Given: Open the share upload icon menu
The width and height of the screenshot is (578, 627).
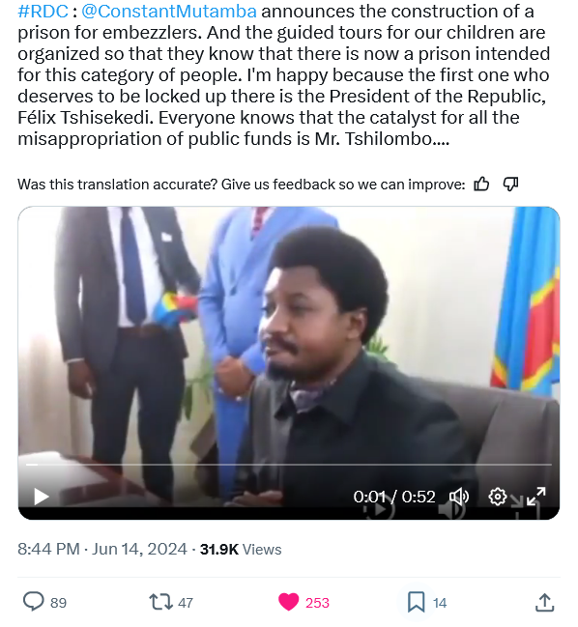Looking at the screenshot, I should click(x=544, y=602).
